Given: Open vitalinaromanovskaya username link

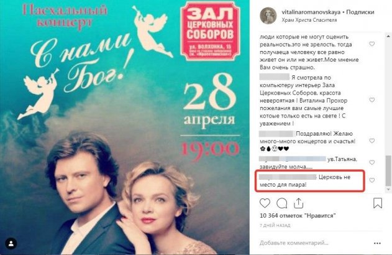Looking at the screenshot, I should coord(311,12).
